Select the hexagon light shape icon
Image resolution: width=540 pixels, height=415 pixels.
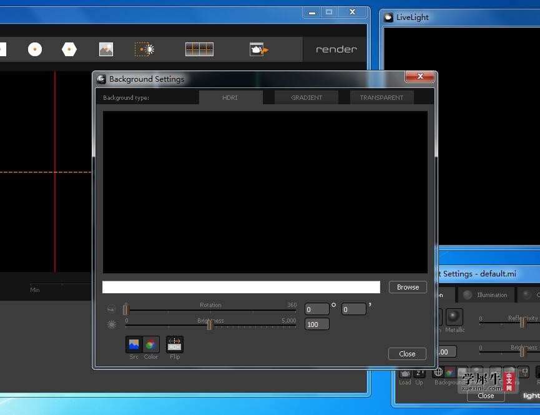point(69,49)
